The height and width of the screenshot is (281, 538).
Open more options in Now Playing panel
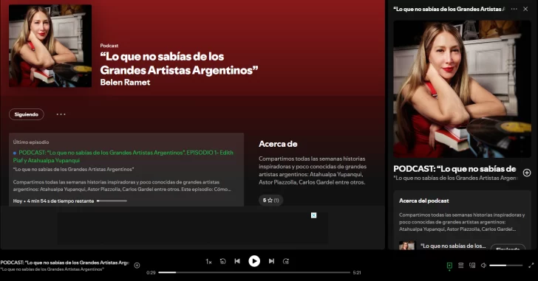[514, 10]
